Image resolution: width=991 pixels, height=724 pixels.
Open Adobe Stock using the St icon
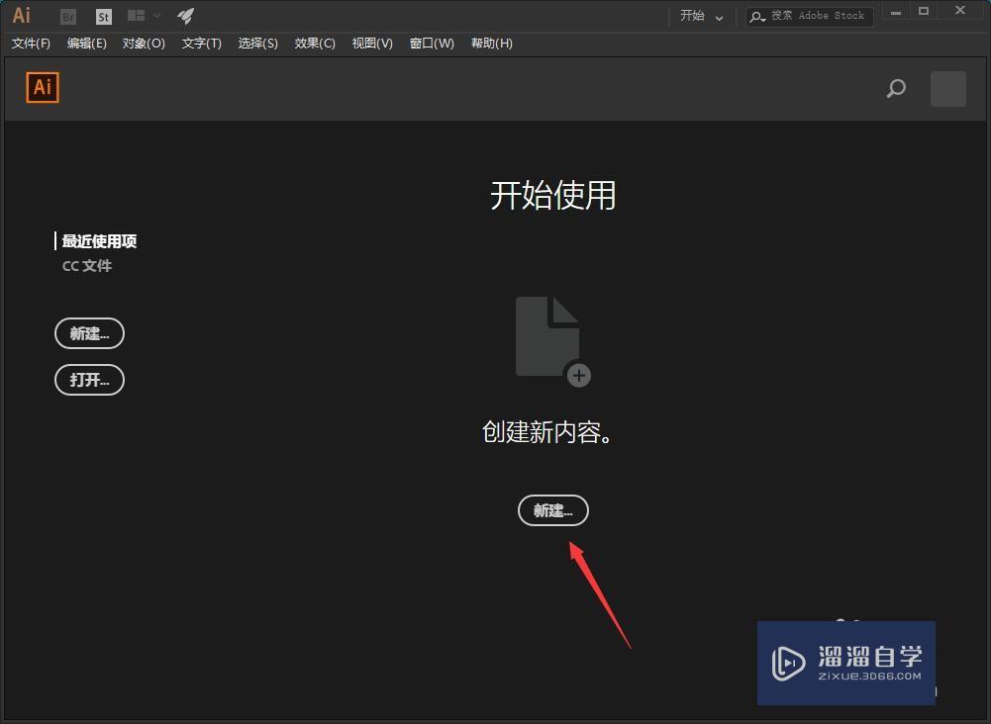pyautogui.click(x=103, y=16)
